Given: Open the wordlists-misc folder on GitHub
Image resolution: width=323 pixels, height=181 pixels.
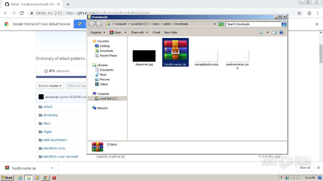Looking at the screenshot, I should pos(54,148).
